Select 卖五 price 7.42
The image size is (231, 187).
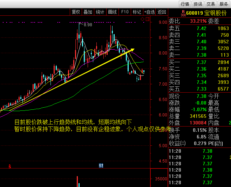click(x=202, y=28)
